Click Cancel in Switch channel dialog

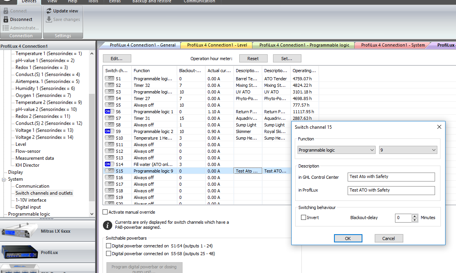(388, 238)
